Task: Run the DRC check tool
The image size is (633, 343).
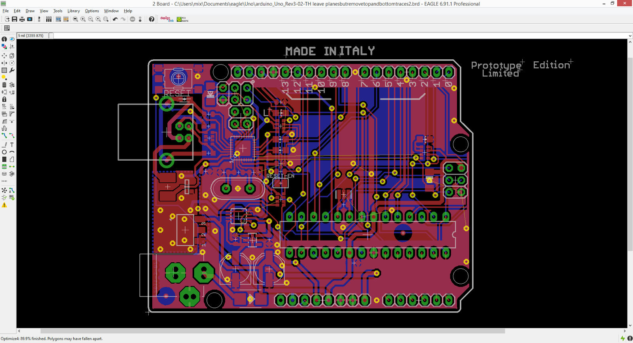Action: pyautogui.click(x=12, y=197)
